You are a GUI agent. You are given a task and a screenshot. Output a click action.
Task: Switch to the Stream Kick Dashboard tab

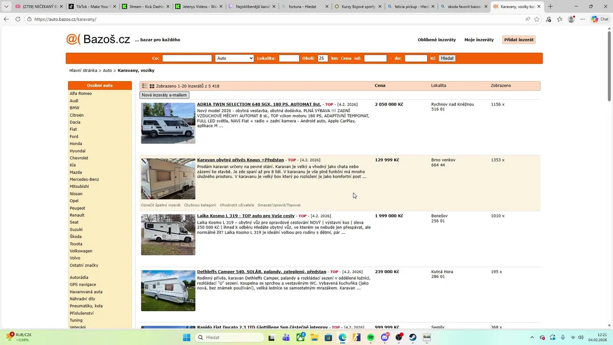click(144, 7)
